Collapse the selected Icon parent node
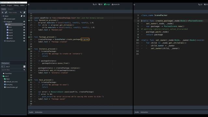 pos(5,24)
